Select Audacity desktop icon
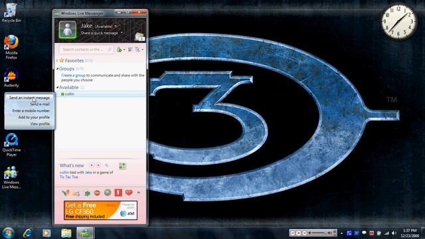The width and height of the screenshot is (425, 239). (x=11, y=78)
